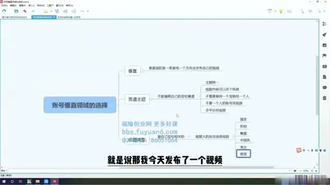
Task: Click the search icon in toolbar
Action: pyautogui.click(x=302, y=11)
